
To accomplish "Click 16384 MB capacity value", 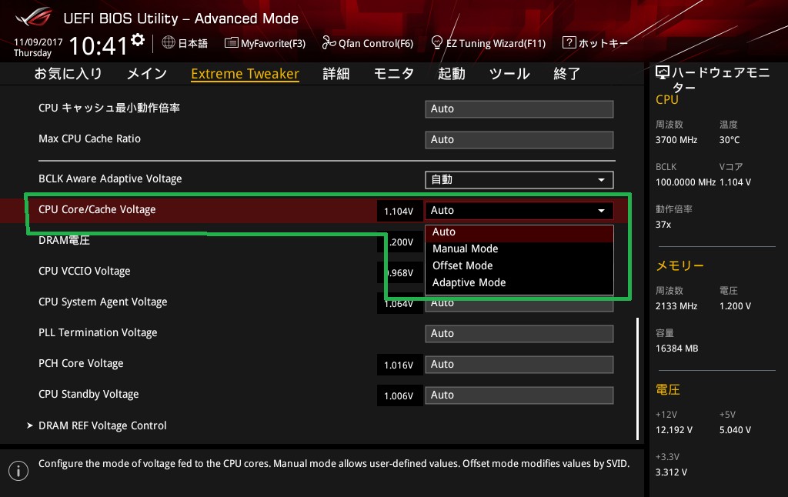I will click(x=677, y=349).
